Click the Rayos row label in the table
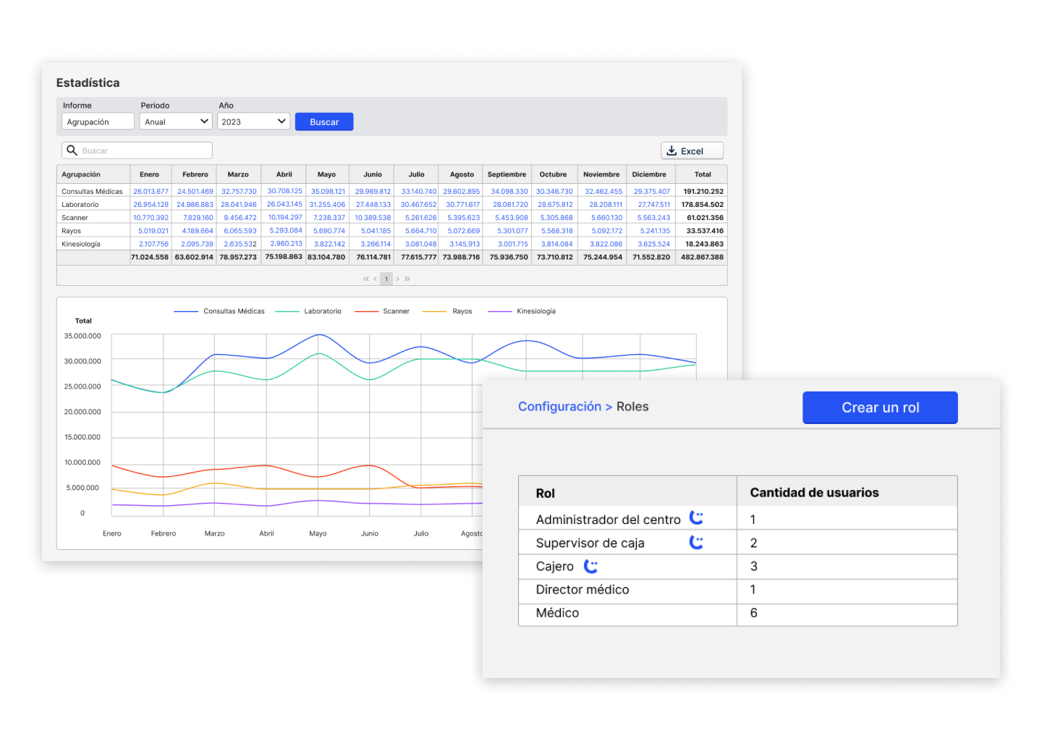 [x=71, y=231]
